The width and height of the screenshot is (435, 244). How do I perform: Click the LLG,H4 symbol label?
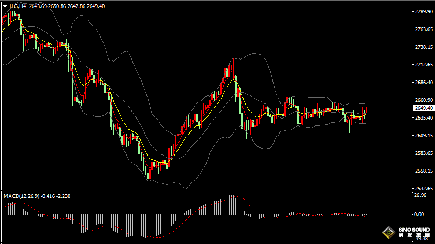(x=17, y=6)
